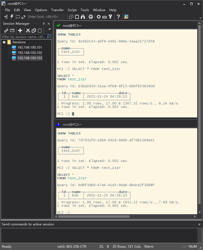
Task: Click '25 Rows, 121 Cols' in status bar
Action: (127, 247)
